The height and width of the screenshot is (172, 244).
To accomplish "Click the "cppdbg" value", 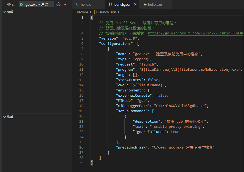I will 141,59.
